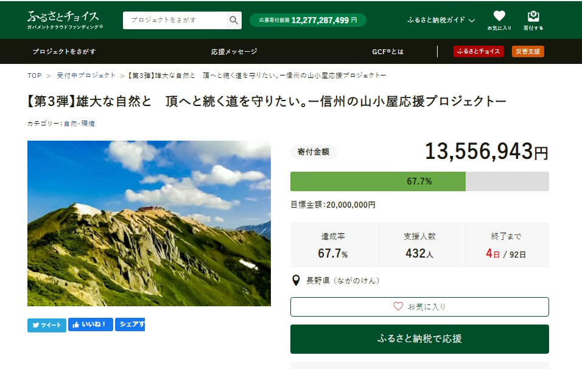The height and width of the screenshot is (369, 582).
Task: Open the プロジェクトをさがす menu item
Action: pos(64,52)
